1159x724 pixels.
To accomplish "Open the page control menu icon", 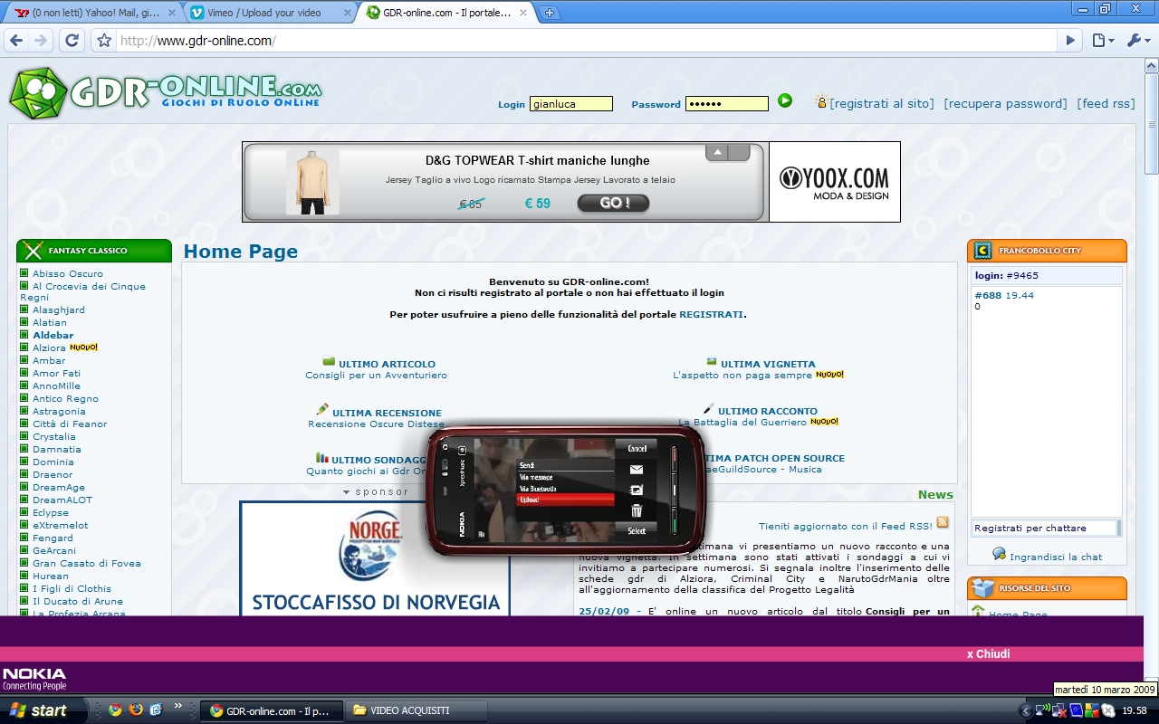I will coord(1102,41).
